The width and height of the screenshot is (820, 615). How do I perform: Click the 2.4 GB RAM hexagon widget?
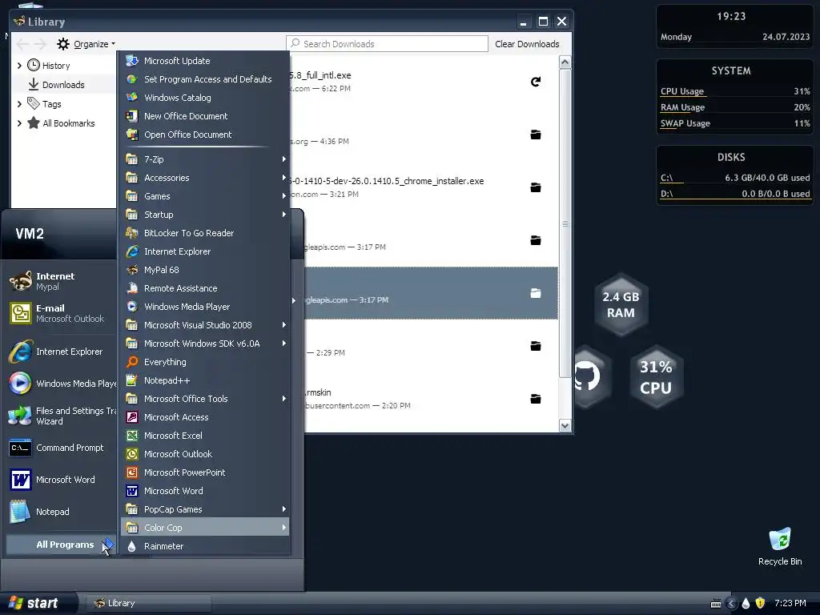point(621,305)
